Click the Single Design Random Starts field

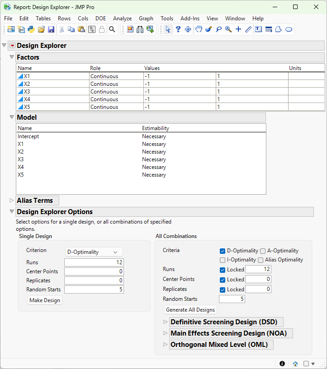94,290
